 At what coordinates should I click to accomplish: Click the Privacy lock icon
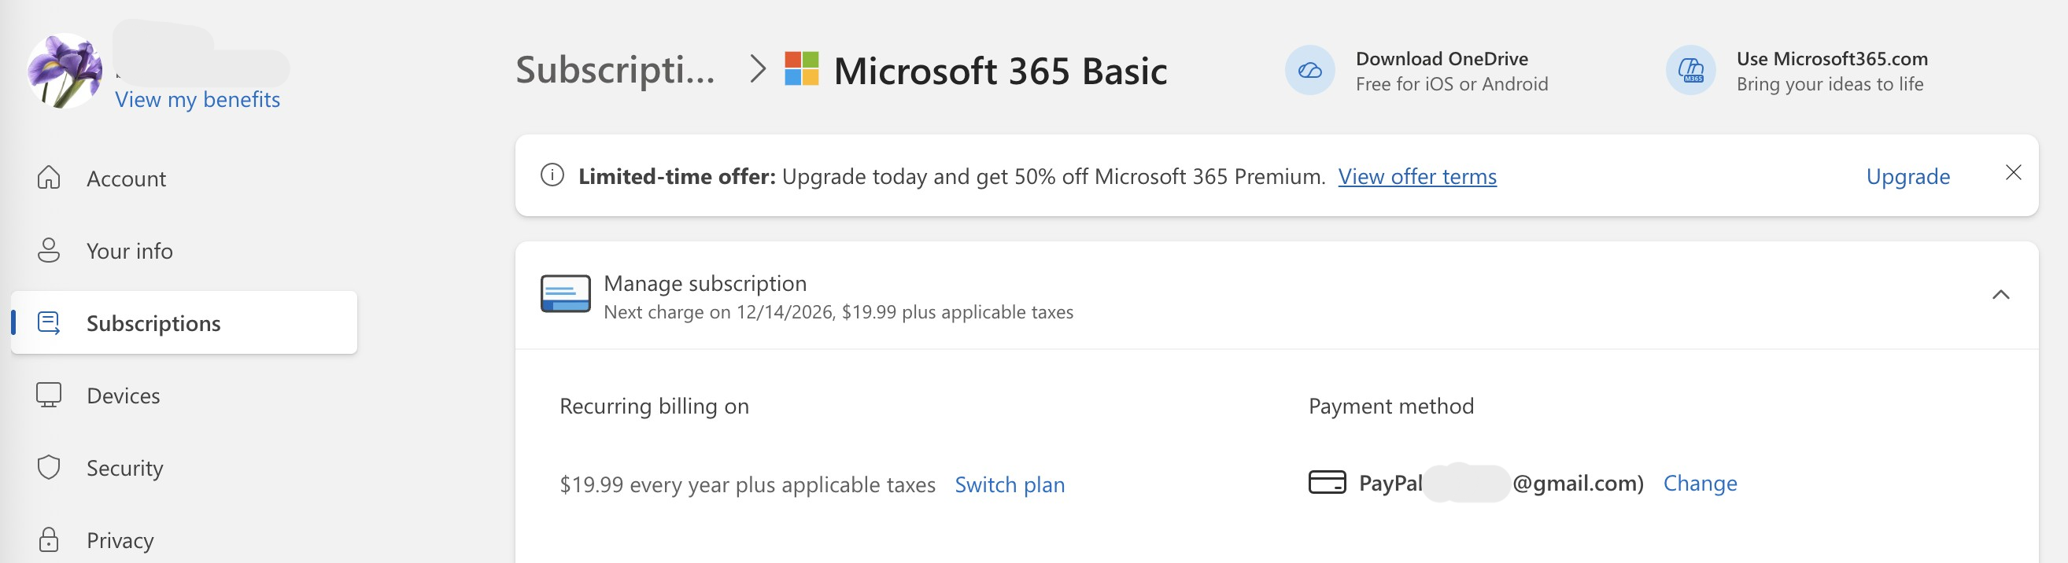coord(49,539)
